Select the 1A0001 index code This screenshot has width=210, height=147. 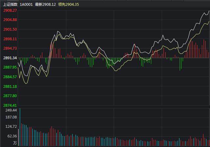pos(26,4)
